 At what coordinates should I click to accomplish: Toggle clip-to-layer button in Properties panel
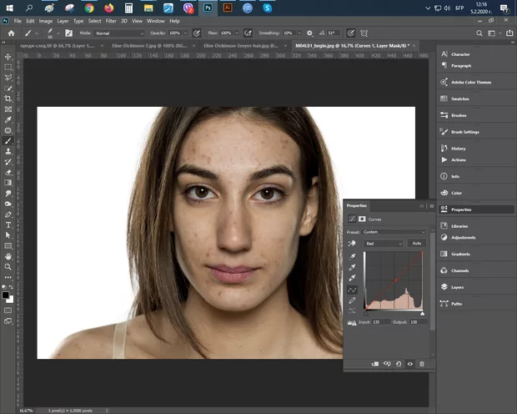(x=375, y=364)
